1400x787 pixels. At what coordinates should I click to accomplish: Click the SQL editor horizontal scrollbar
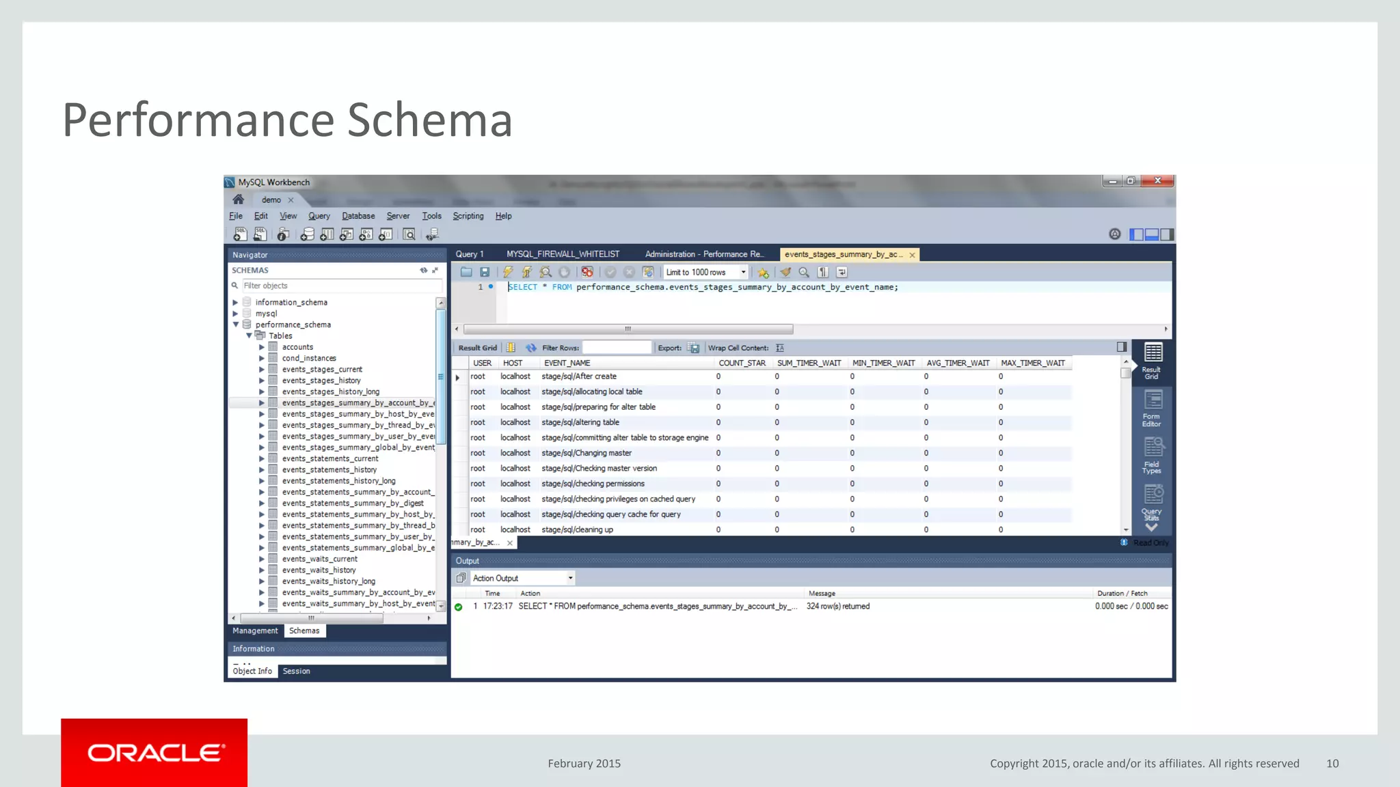pos(628,329)
